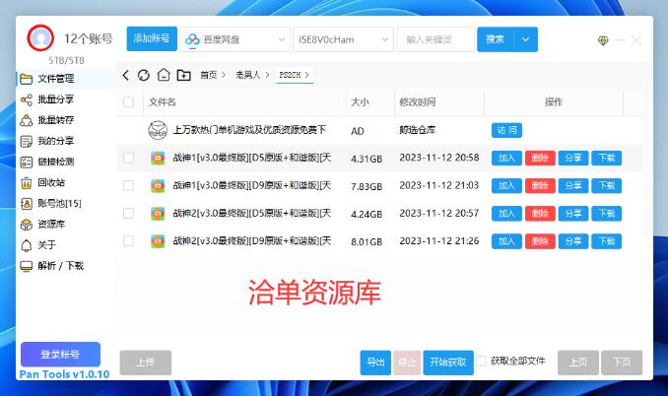
Task: Click 老男人 breadcrumb
Action: point(247,76)
